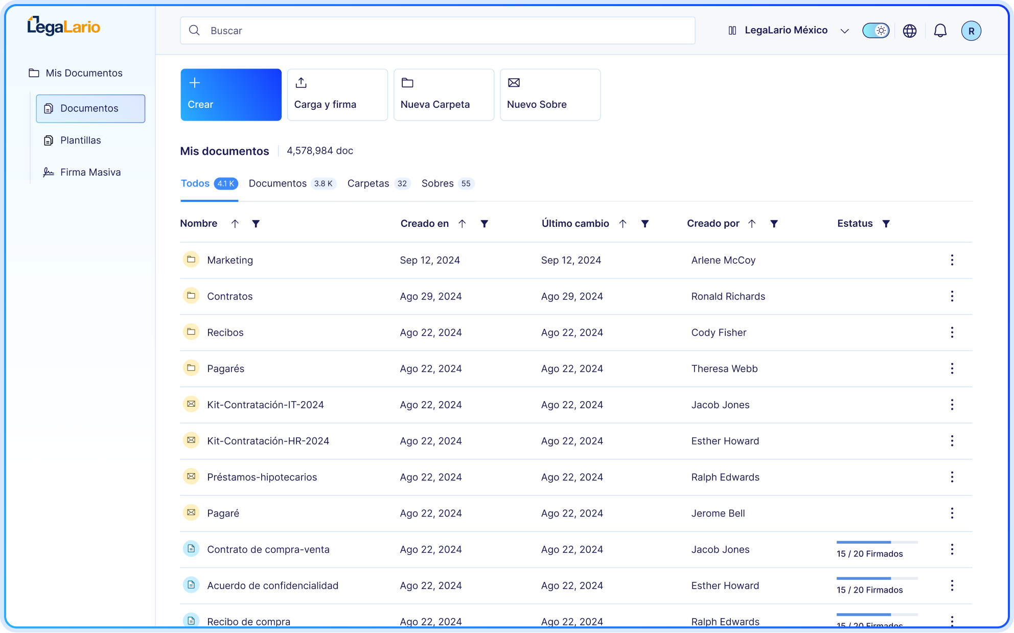Open the notifications bell
The height and width of the screenshot is (633, 1014).
pos(940,31)
